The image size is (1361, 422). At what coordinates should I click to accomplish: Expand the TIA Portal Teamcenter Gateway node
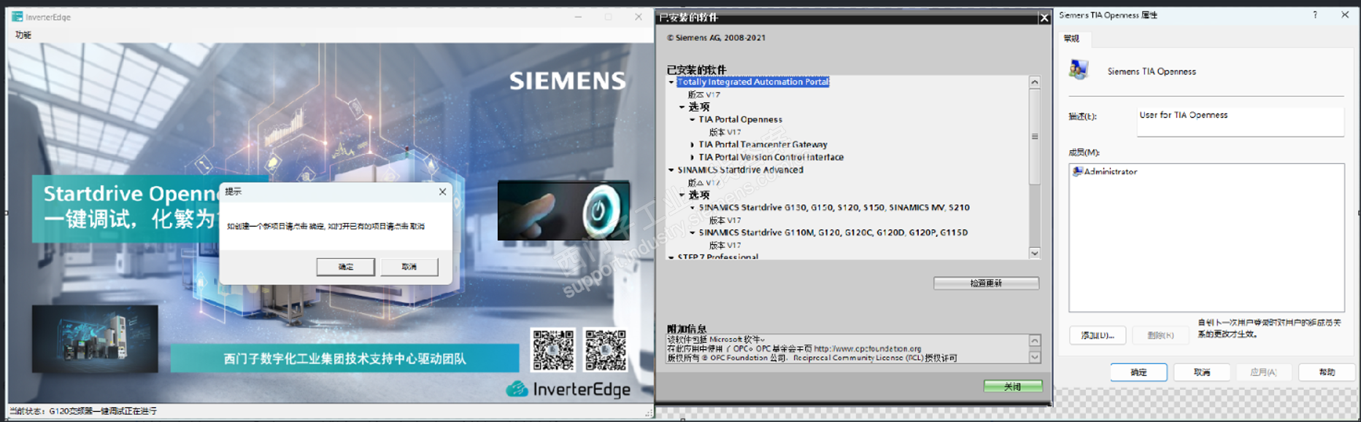693,145
